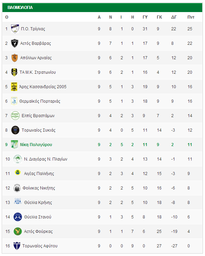Screen dimensions: 205x256
Task: Open the Θύελλα Κρήνης team name
Action: 38,203
